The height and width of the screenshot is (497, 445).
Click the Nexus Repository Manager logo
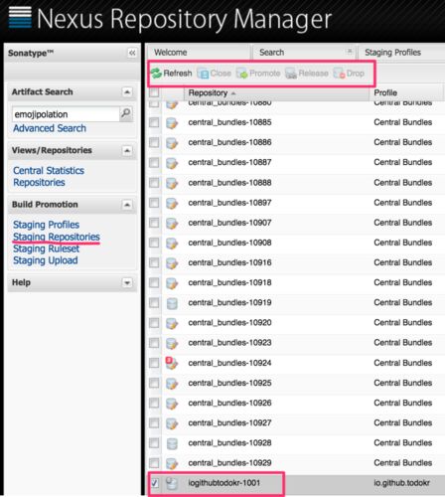pyautogui.click(x=170, y=19)
